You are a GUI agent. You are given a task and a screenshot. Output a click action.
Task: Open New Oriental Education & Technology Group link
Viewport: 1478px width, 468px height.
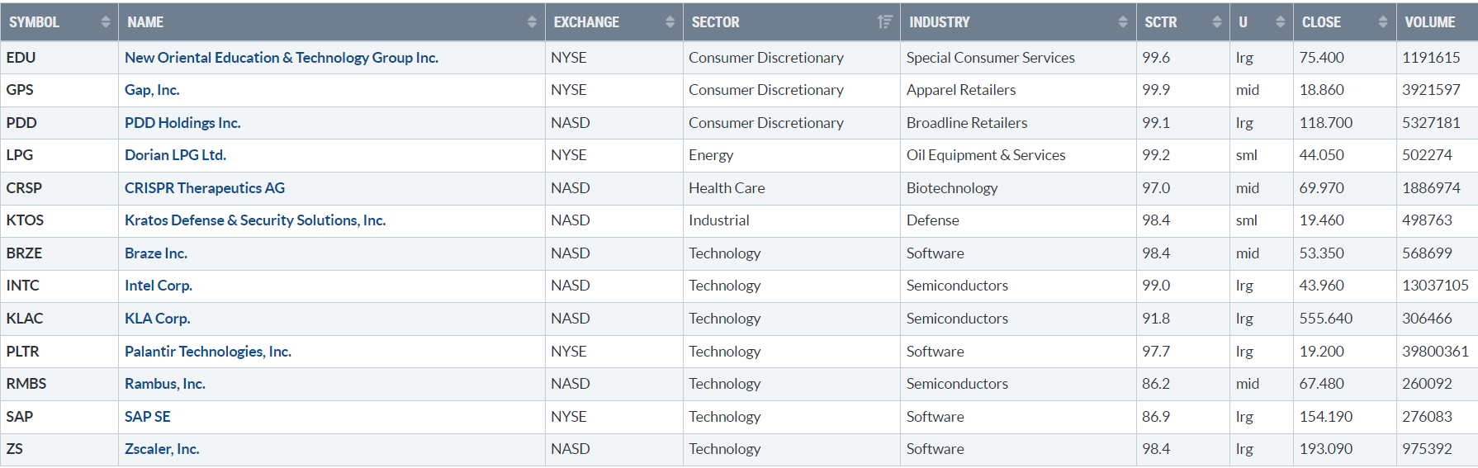point(281,58)
